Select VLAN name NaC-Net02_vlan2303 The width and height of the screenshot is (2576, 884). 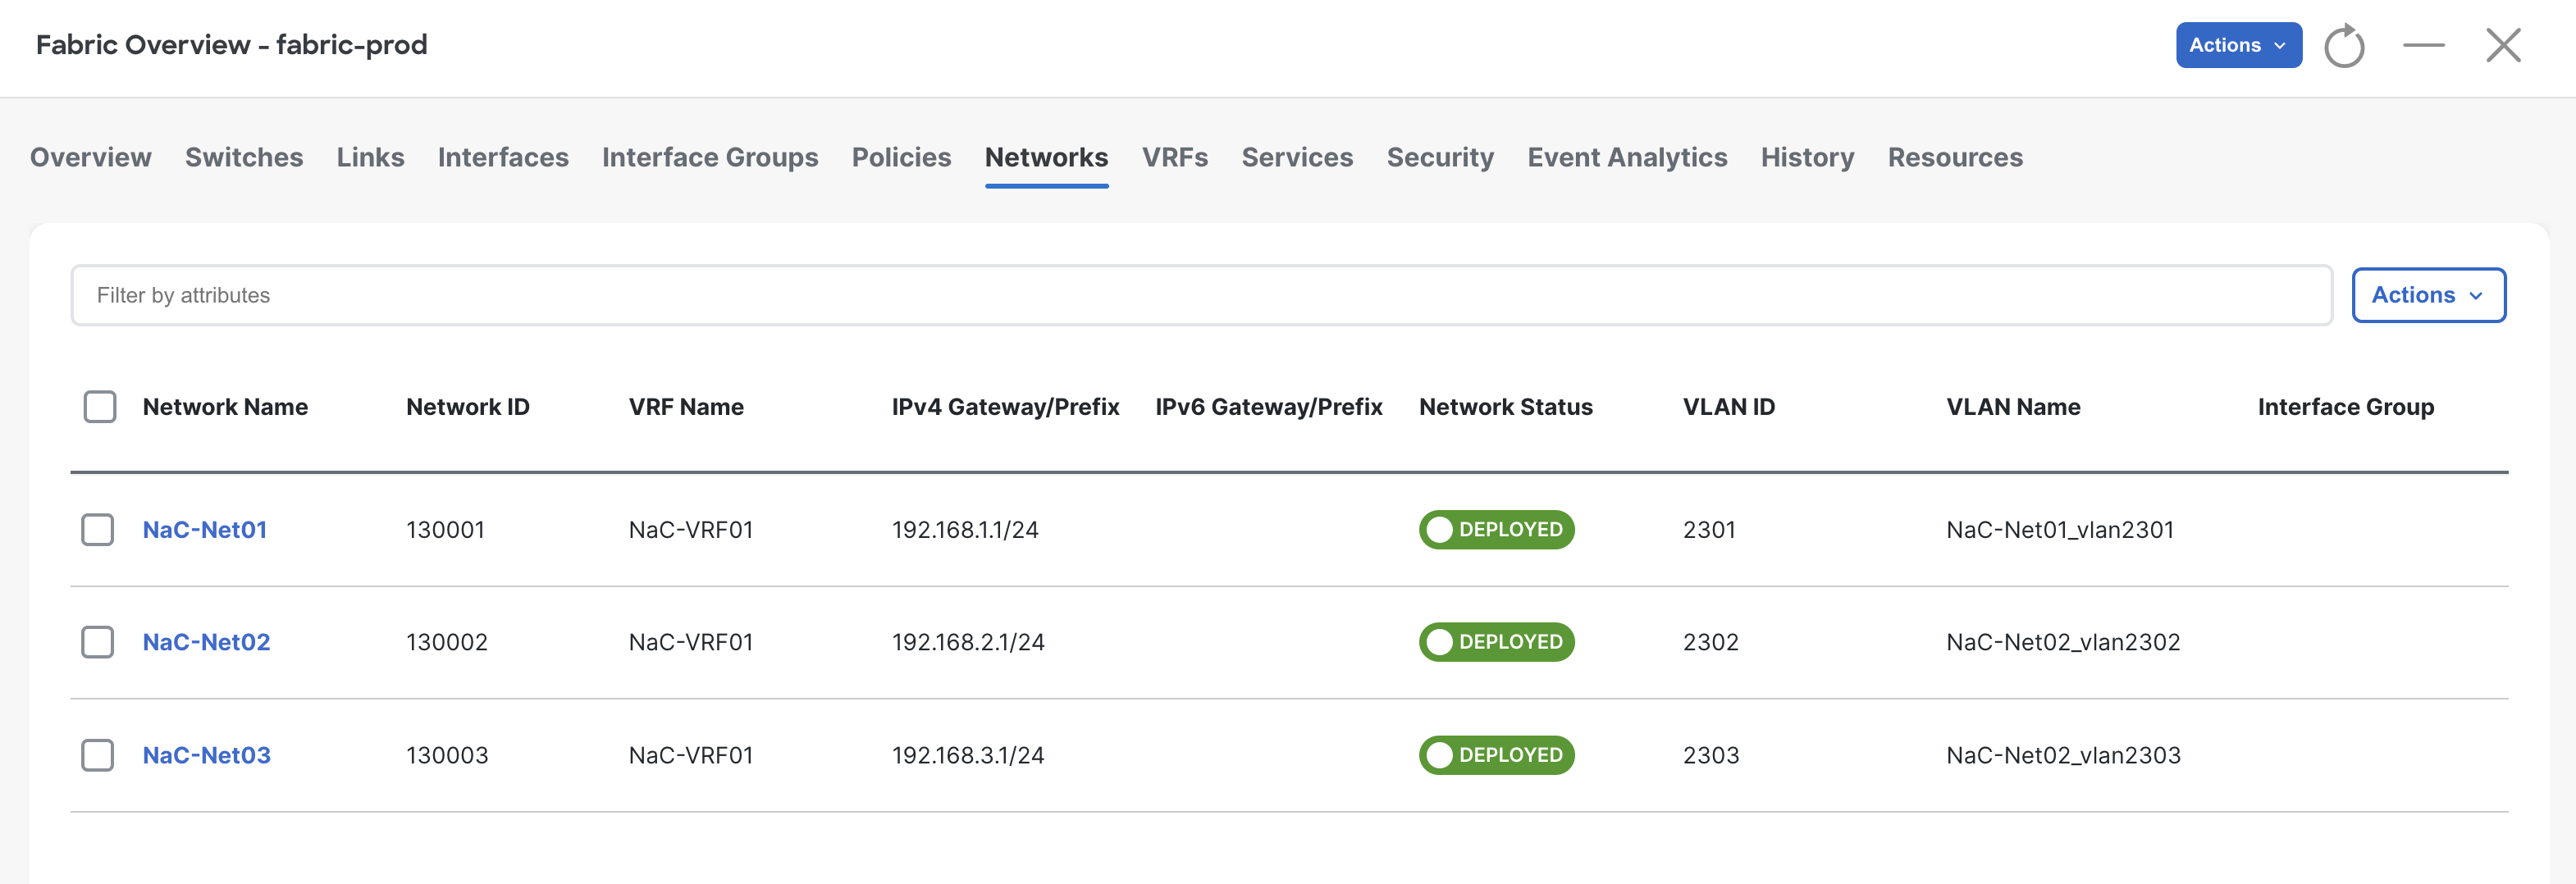[2063, 755]
